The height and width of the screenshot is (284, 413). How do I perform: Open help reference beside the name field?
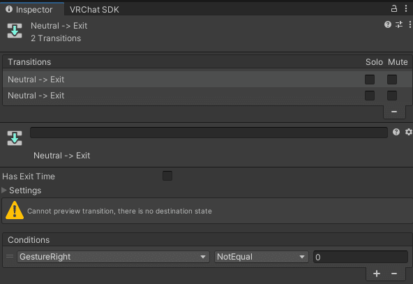click(x=396, y=132)
